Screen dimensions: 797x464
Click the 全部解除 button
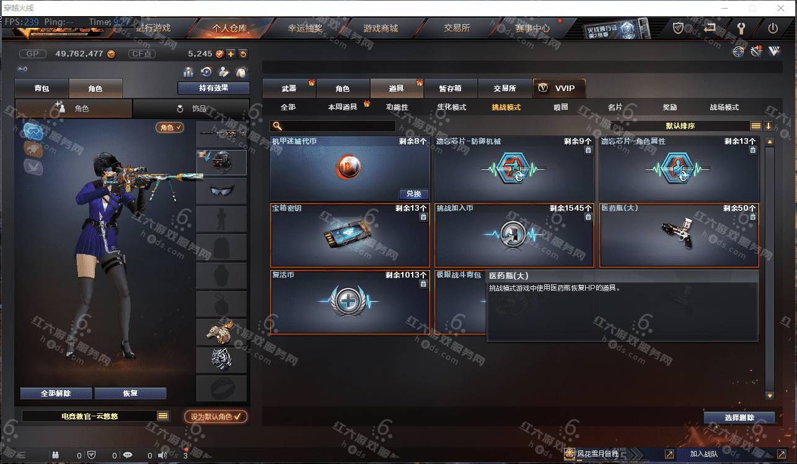tap(56, 393)
